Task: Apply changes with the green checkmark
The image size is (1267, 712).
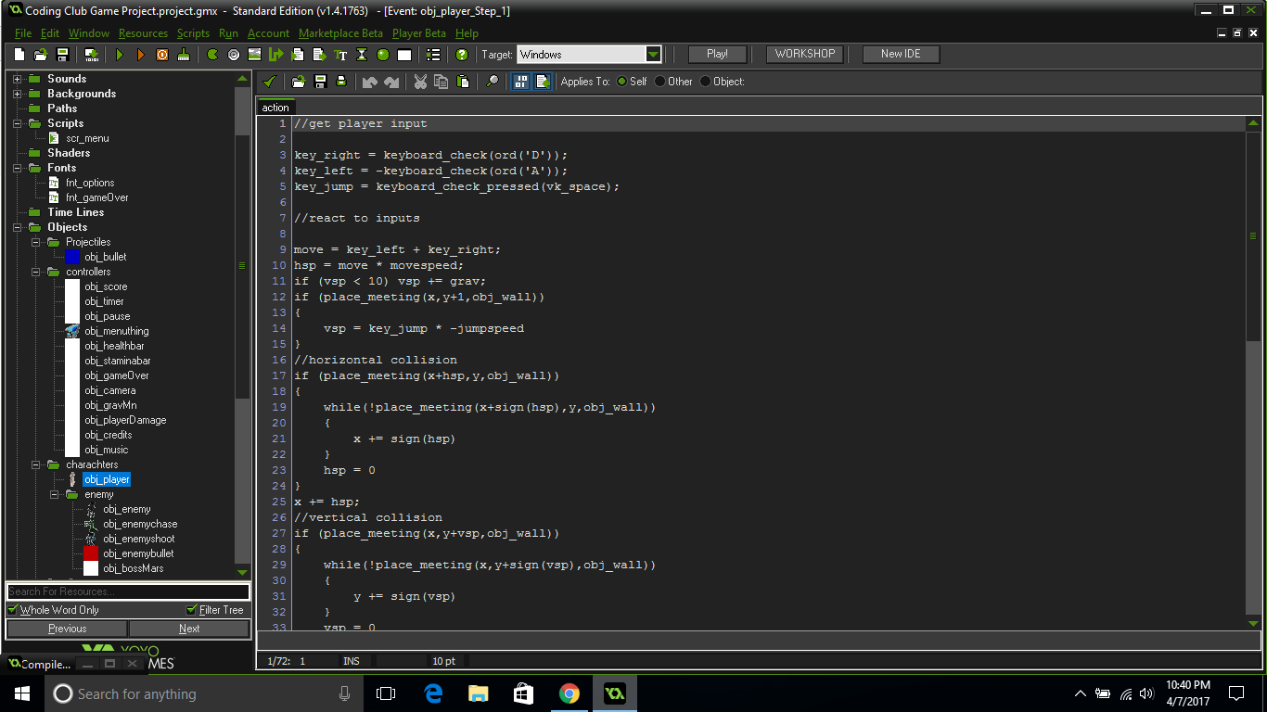Action: 268,82
